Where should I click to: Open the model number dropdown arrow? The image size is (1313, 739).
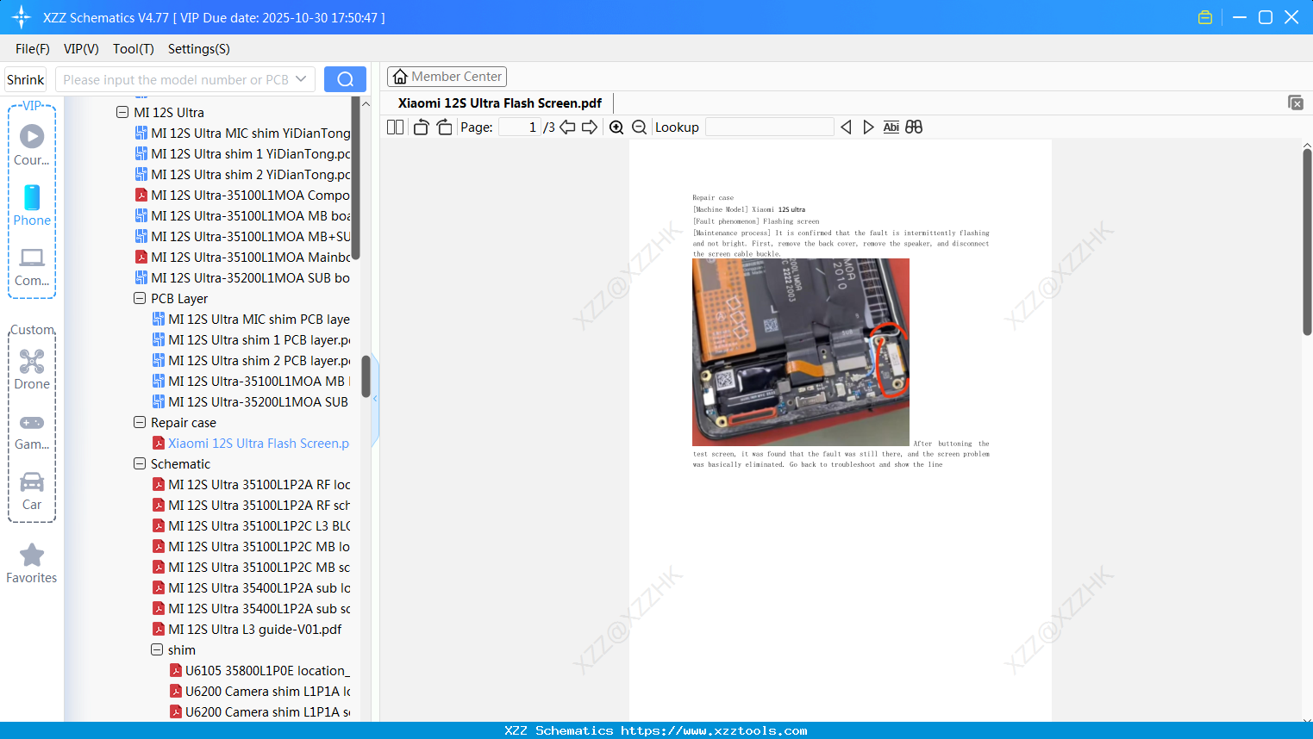pos(301,79)
